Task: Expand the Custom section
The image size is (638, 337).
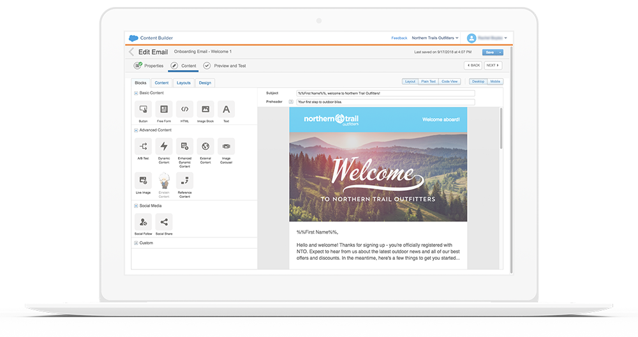Action: (136, 243)
